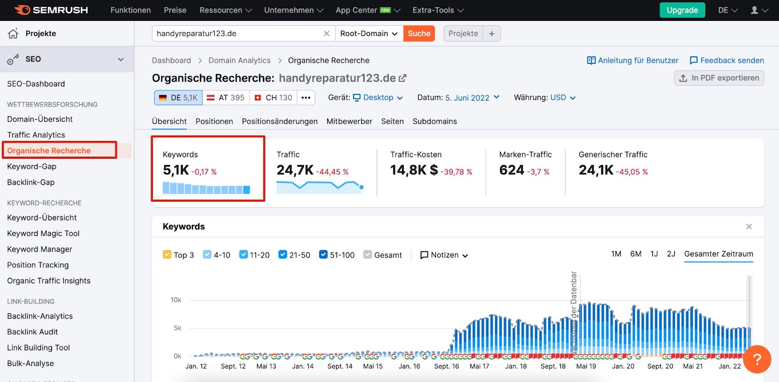
Task: Close the Keywords chart panel
Action: click(x=749, y=227)
